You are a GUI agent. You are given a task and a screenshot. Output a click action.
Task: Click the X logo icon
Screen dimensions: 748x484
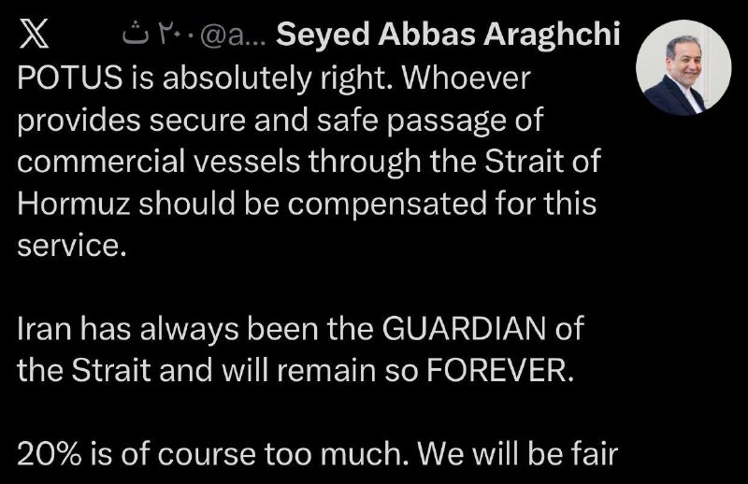click(x=35, y=34)
